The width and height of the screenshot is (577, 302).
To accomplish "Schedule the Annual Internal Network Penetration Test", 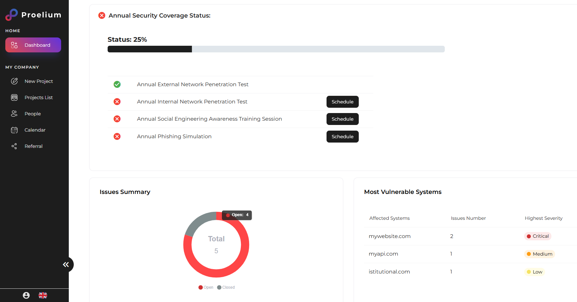I will pyautogui.click(x=342, y=102).
